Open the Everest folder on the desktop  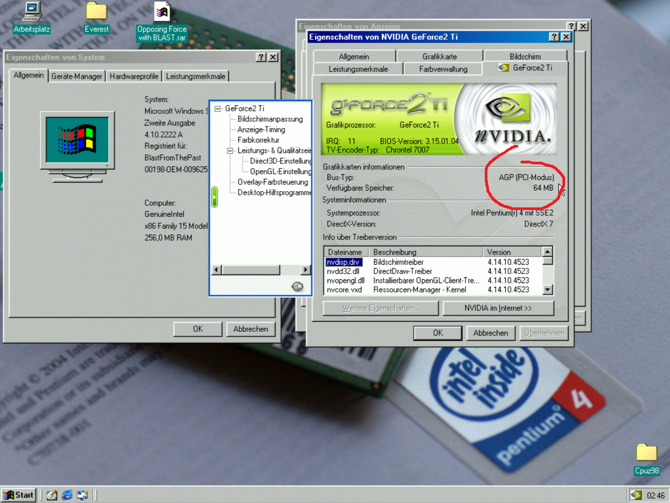click(96, 12)
